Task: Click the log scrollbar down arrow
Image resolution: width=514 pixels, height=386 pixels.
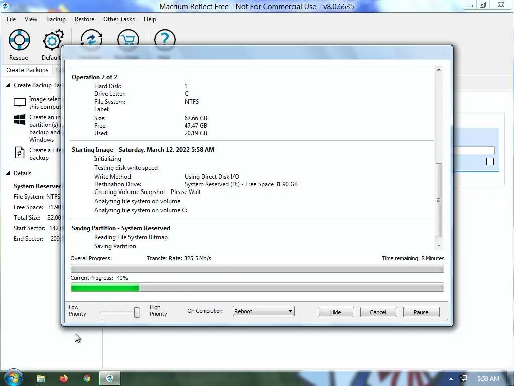Action: tap(438, 246)
